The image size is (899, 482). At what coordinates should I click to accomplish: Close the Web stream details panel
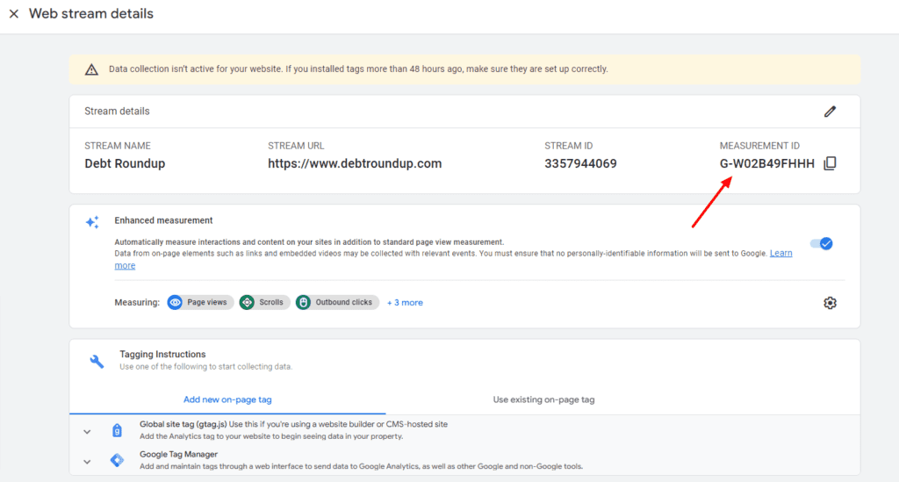pyautogui.click(x=14, y=14)
